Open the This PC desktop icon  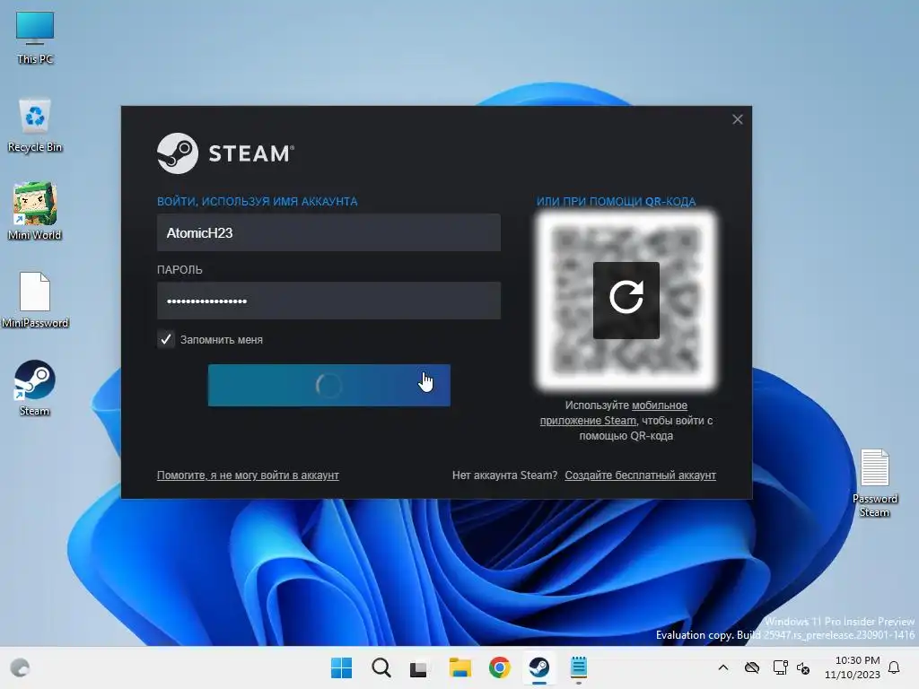(35, 38)
